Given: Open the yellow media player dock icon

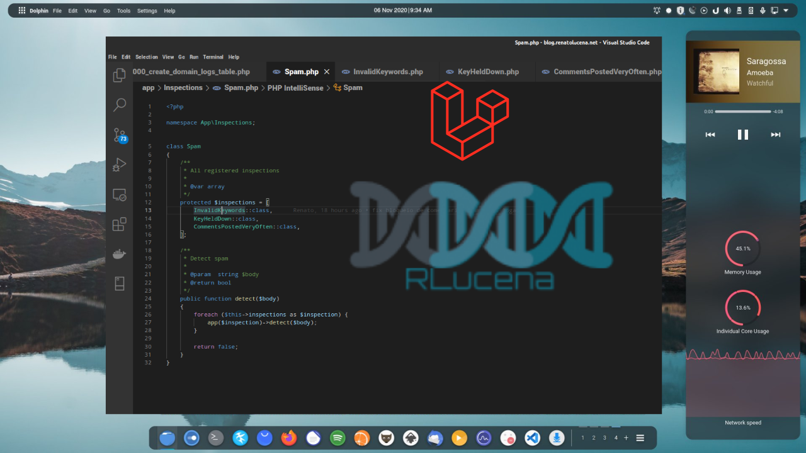Looking at the screenshot, I should (x=459, y=437).
